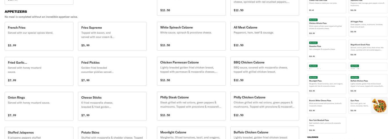Choose the Onion Rings appetizer
The image size is (390, 139).
[x=39, y=106]
